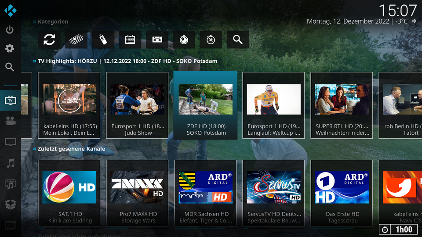Select the TV section in sidebar
Screen dimensions: 422x237
click(x=10, y=101)
